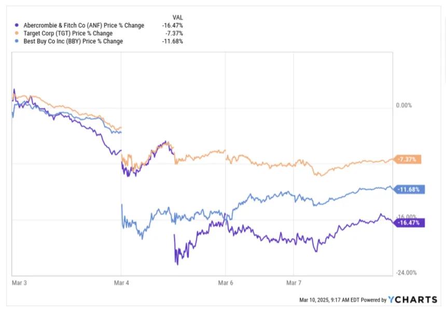Click the -24.00% y-axis label

point(407,273)
